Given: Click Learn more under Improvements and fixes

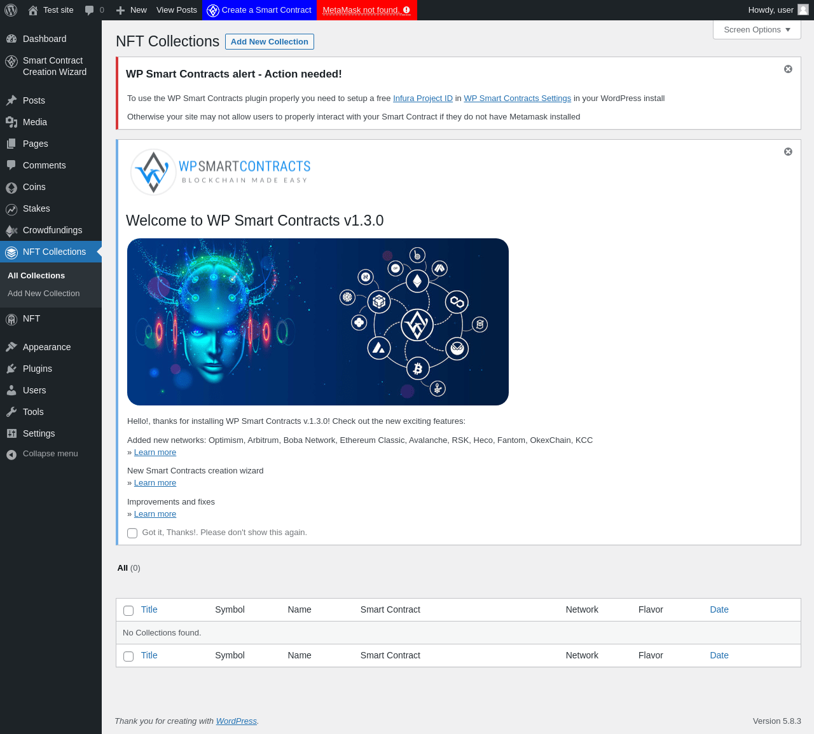Looking at the screenshot, I should click(x=155, y=514).
